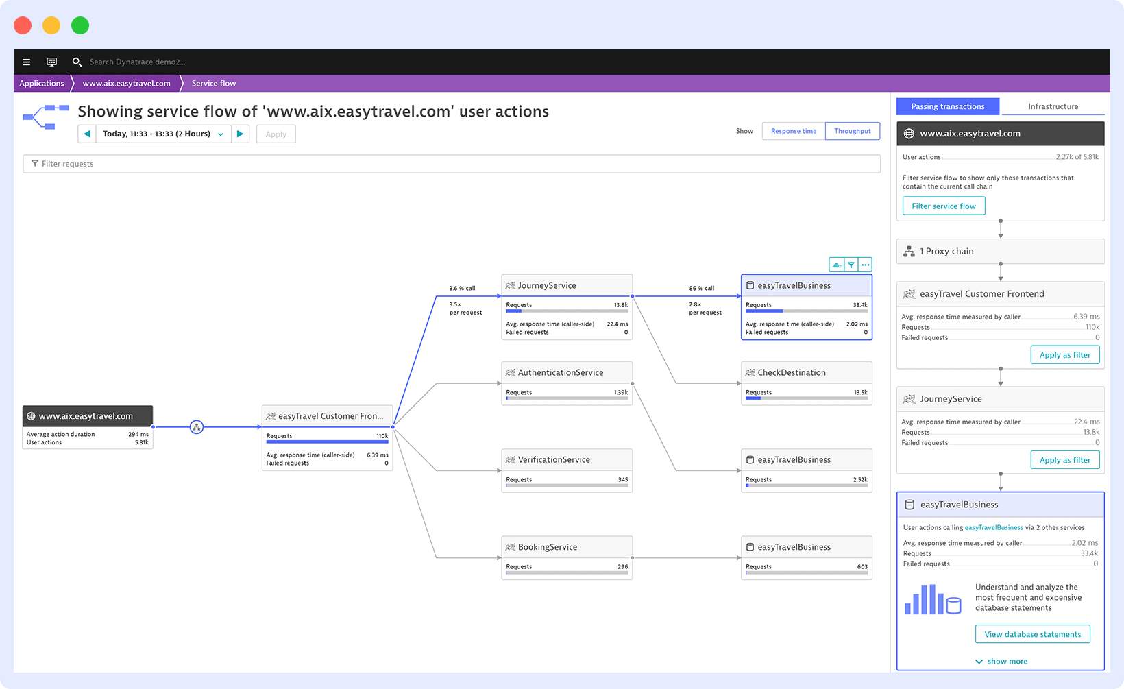Open Applications from the breadcrumb
1124x689 pixels.
coord(42,83)
